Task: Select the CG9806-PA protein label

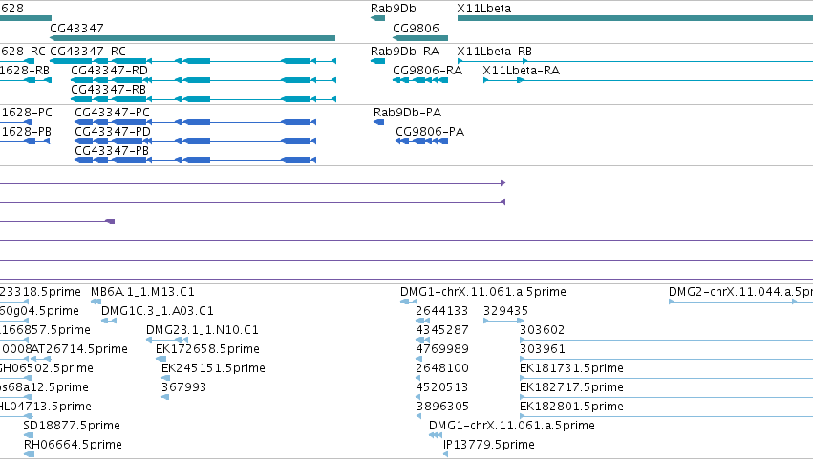Action: point(430,131)
